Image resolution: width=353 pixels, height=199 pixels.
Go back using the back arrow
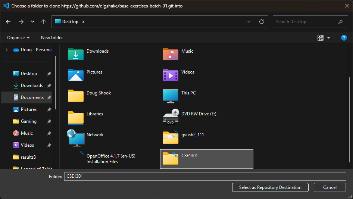click(8, 22)
